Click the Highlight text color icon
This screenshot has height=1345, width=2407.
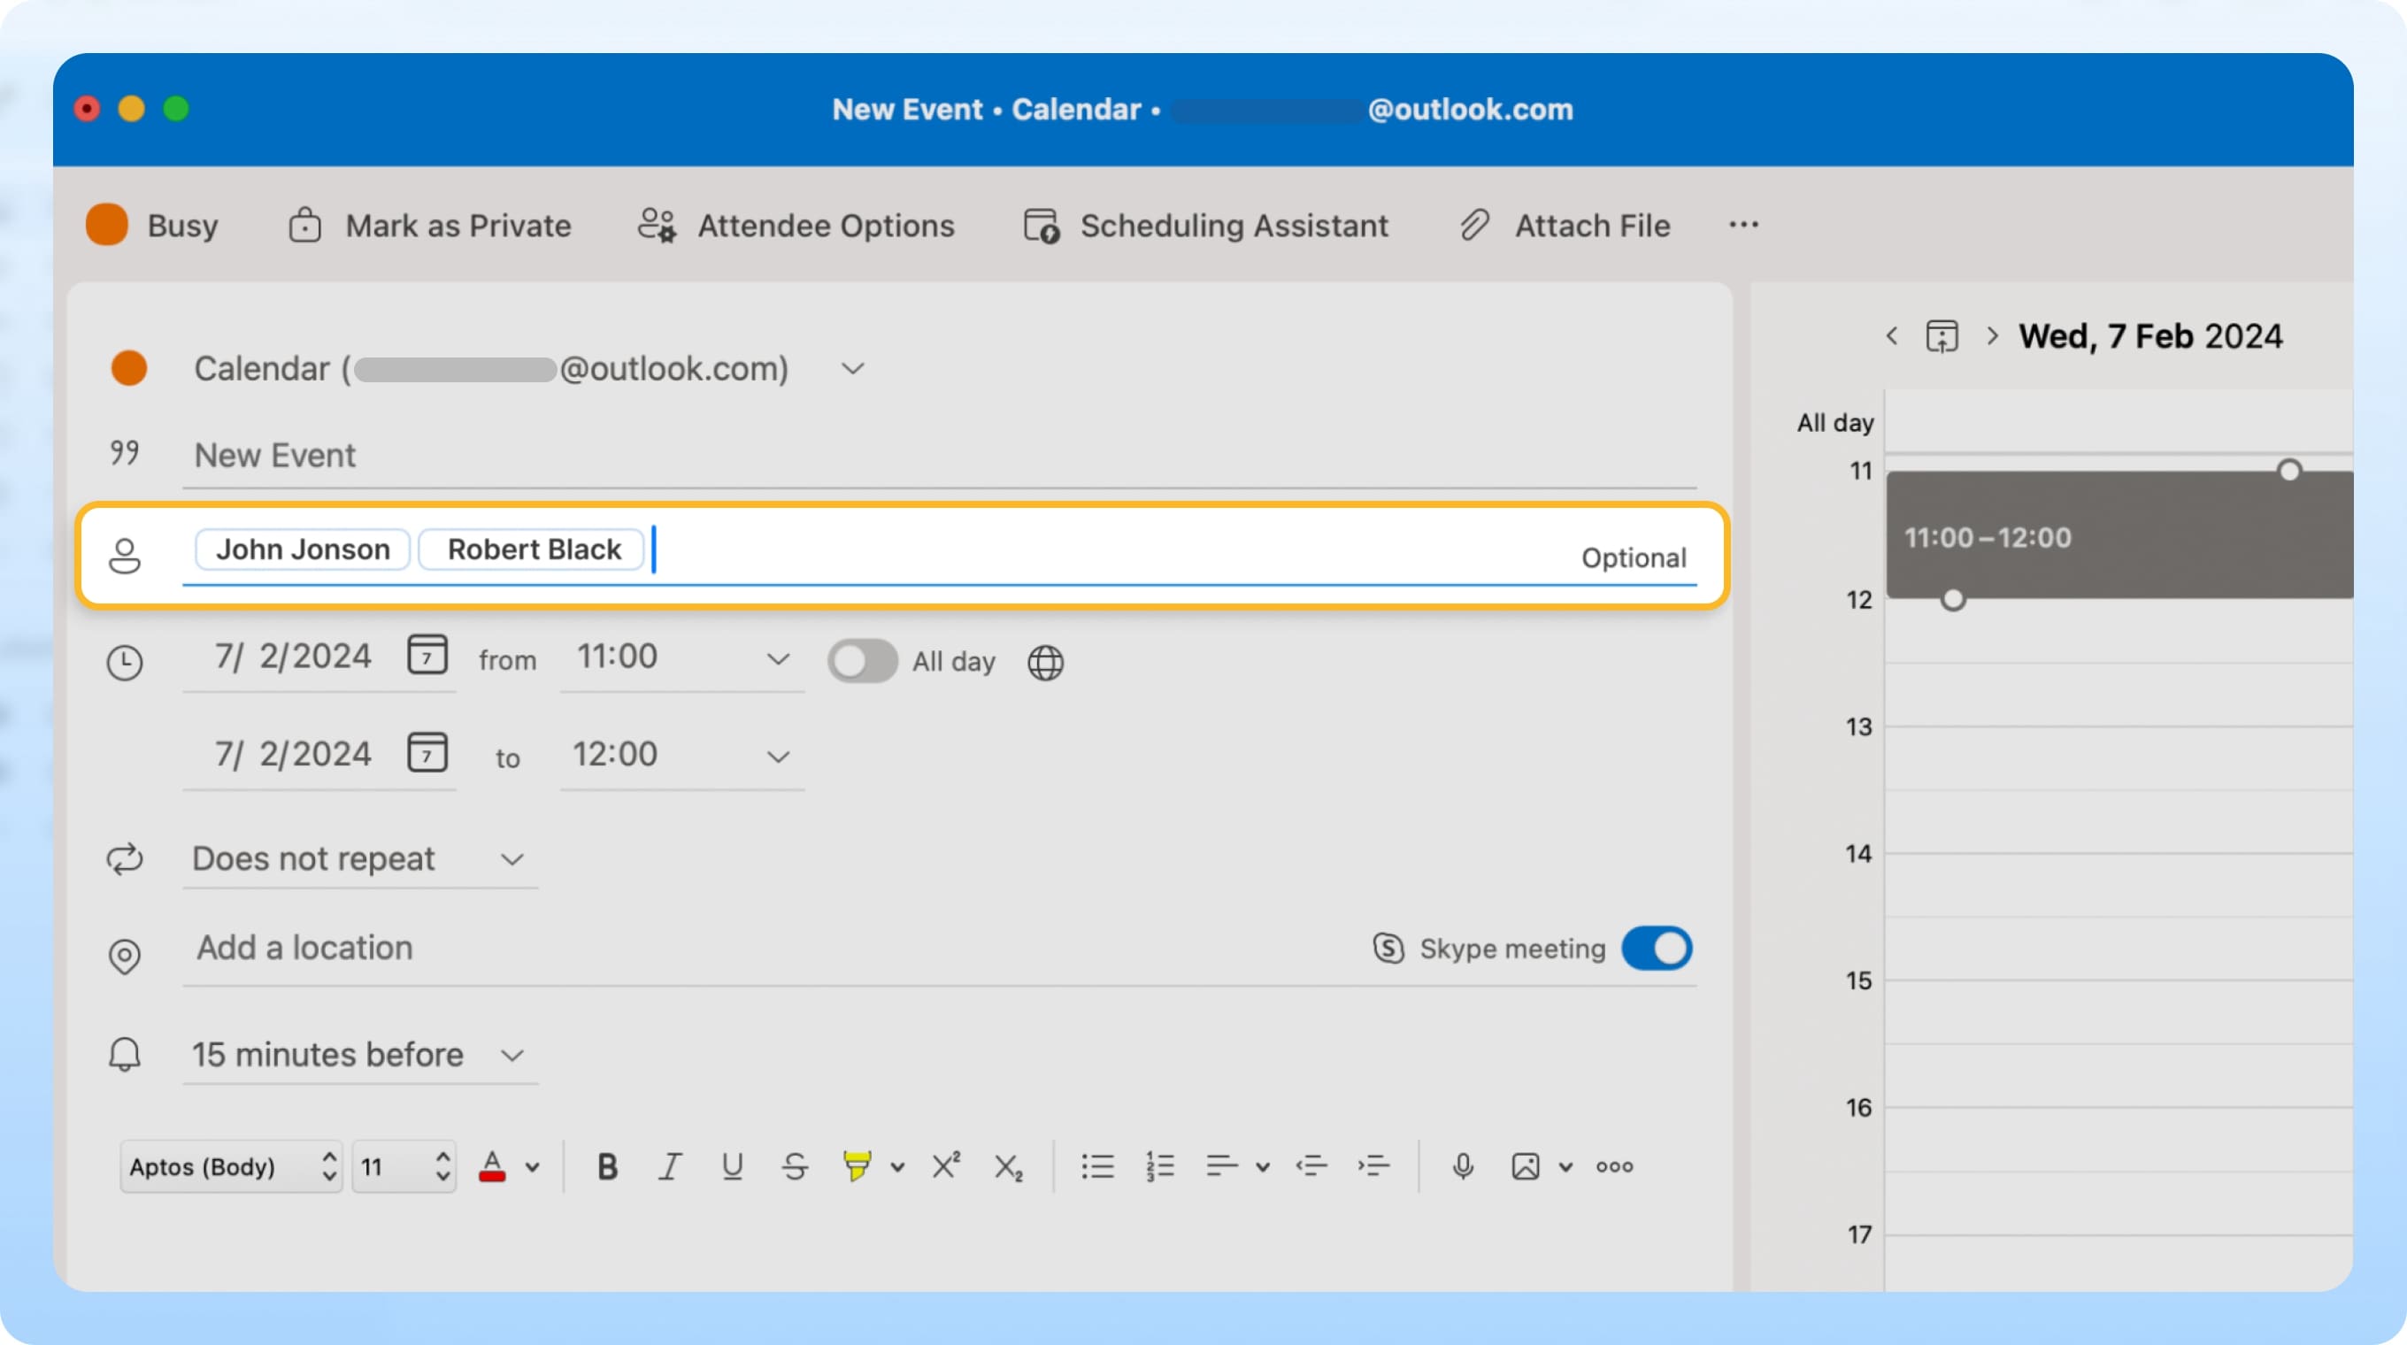858,1166
